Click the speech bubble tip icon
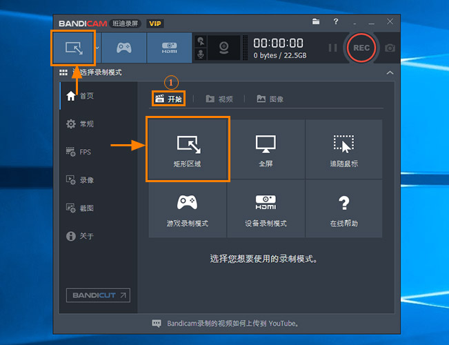The height and width of the screenshot is (345, 449). click(x=157, y=324)
